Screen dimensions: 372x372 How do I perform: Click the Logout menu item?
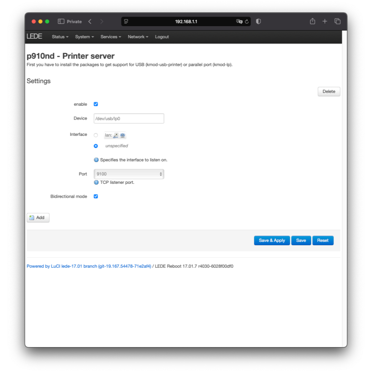[x=162, y=37]
